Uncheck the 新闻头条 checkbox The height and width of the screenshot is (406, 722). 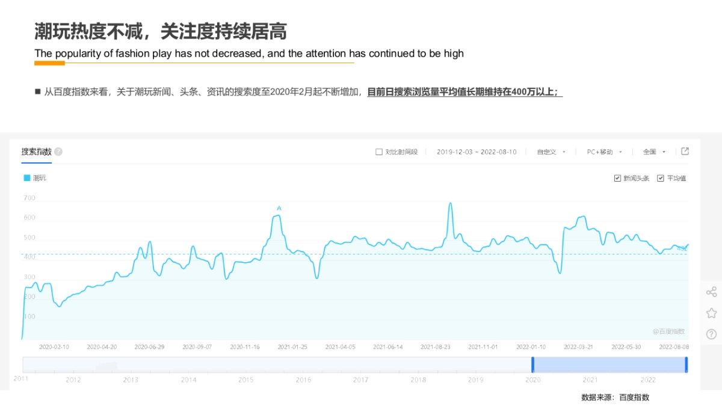point(617,177)
